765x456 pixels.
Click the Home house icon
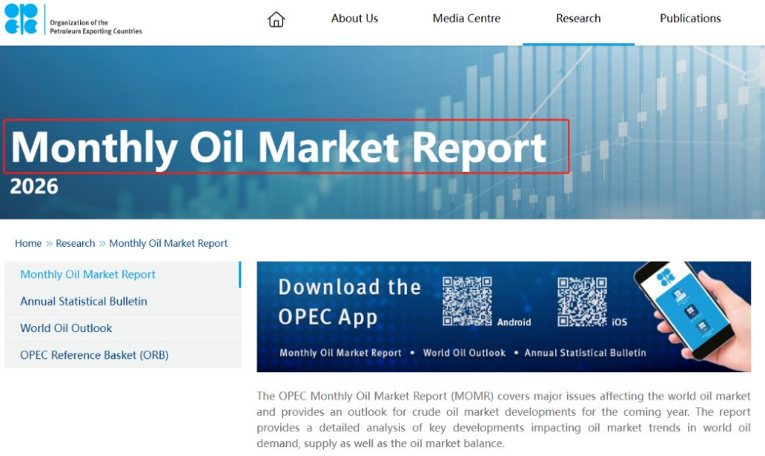tap(276, 19)
